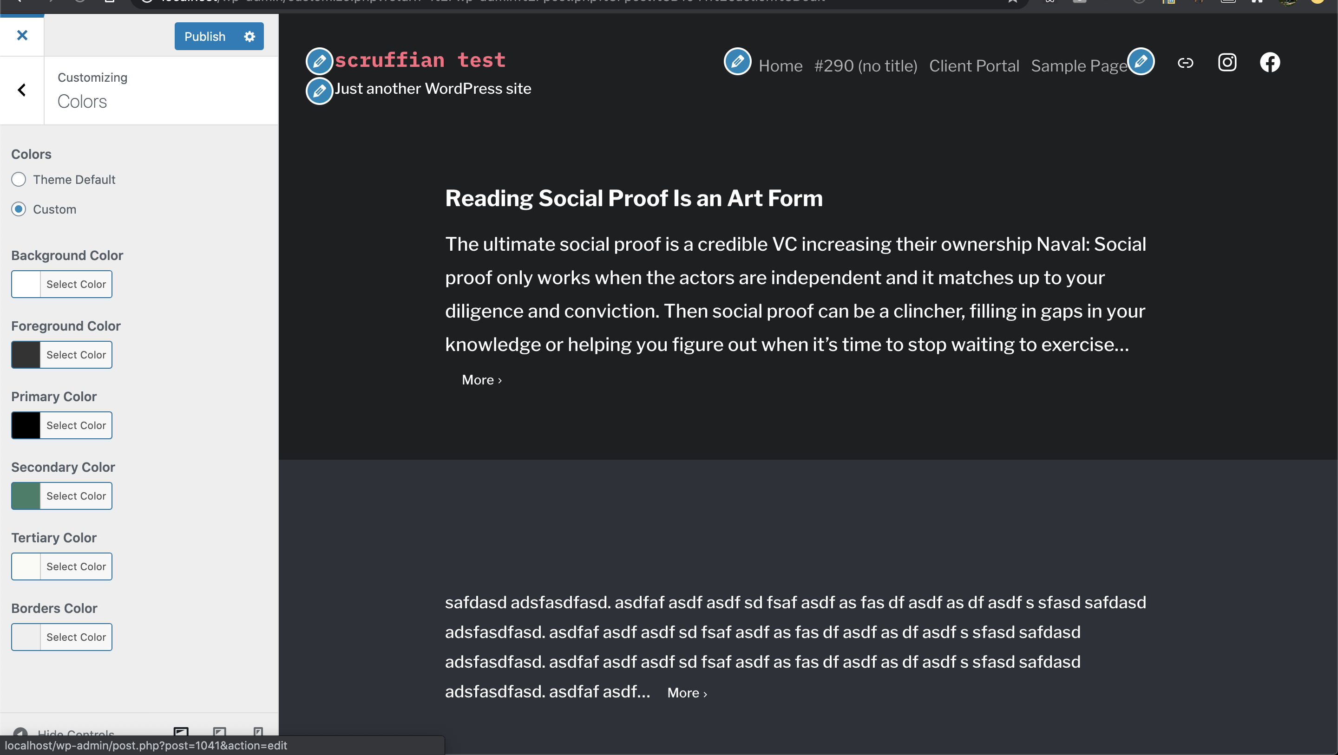Click the tagline edit pencil icon

point(319,91)
